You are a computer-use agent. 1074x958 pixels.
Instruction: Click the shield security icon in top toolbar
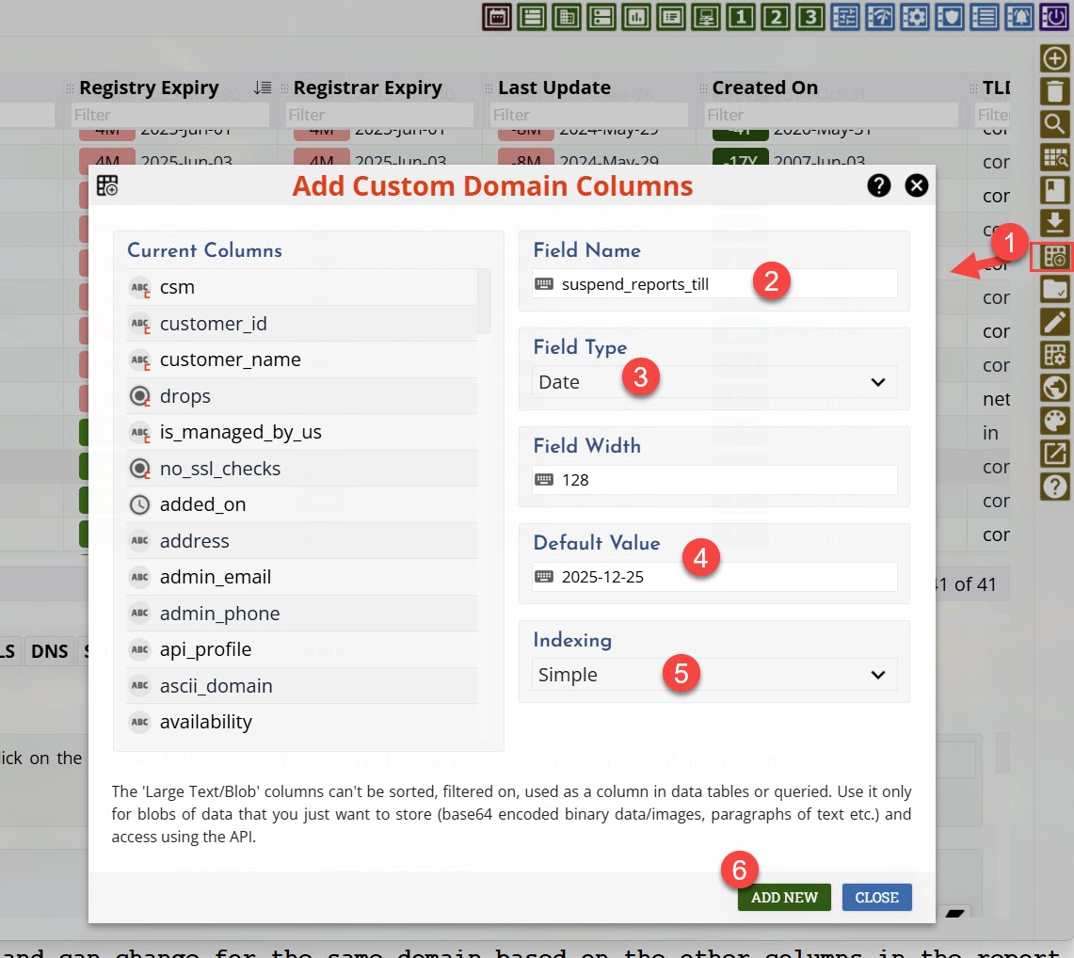click(950, 17)
